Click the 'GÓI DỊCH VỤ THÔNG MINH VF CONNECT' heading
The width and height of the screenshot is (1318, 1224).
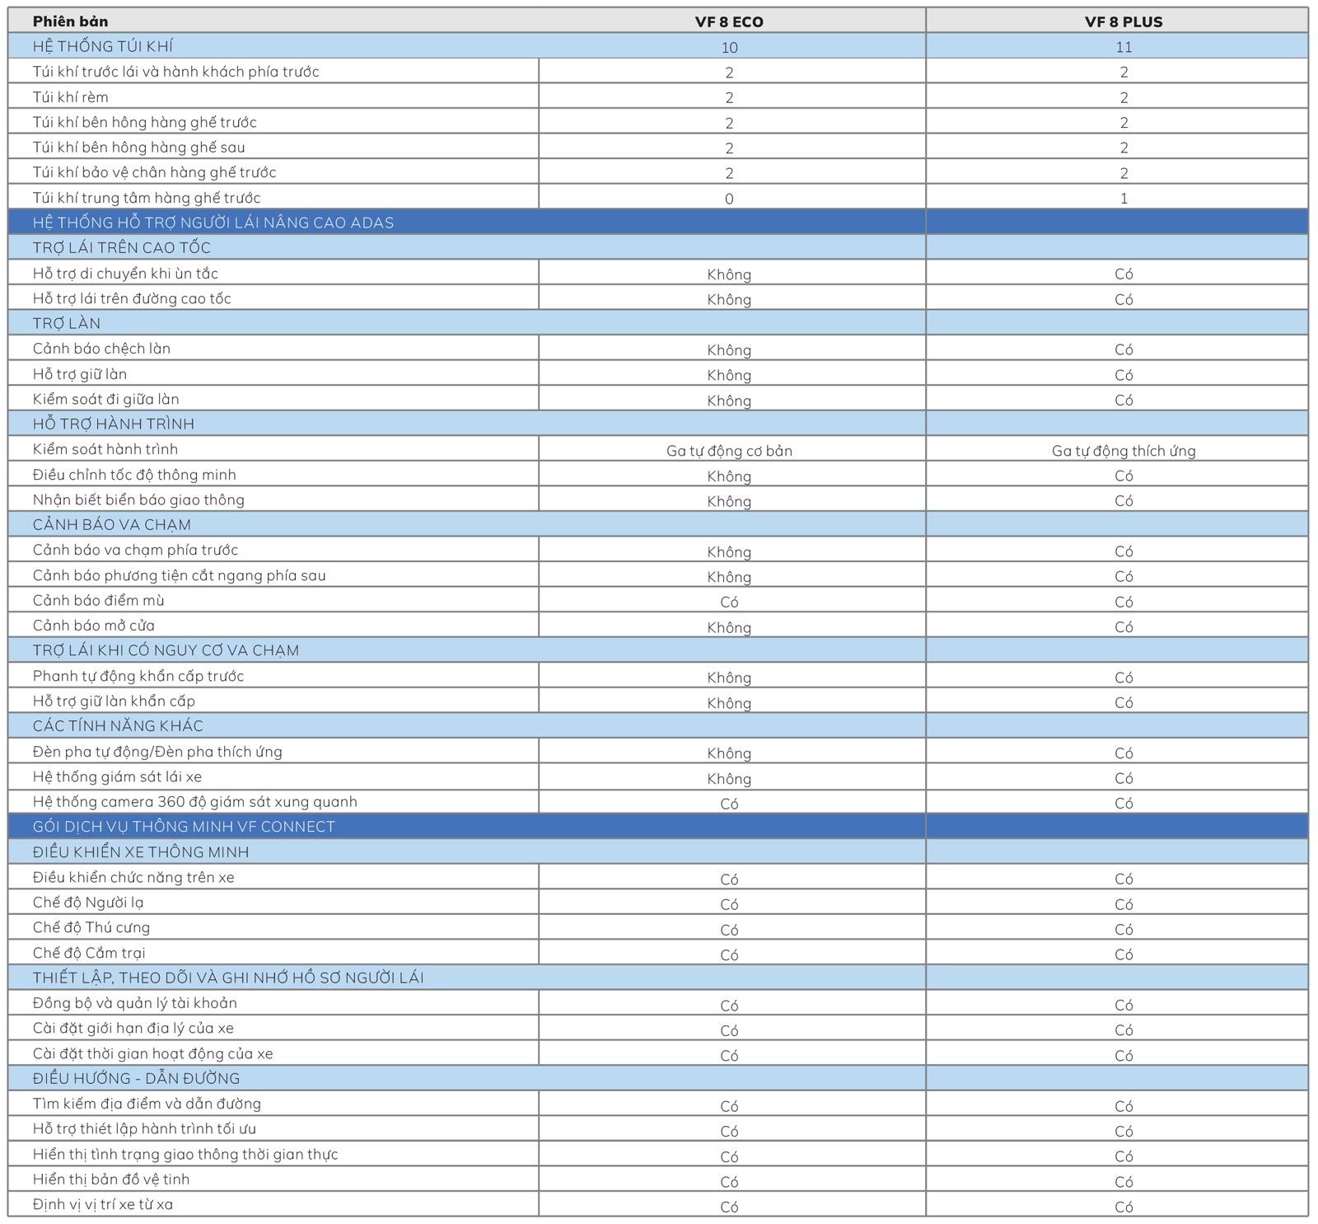coord(184,827)
